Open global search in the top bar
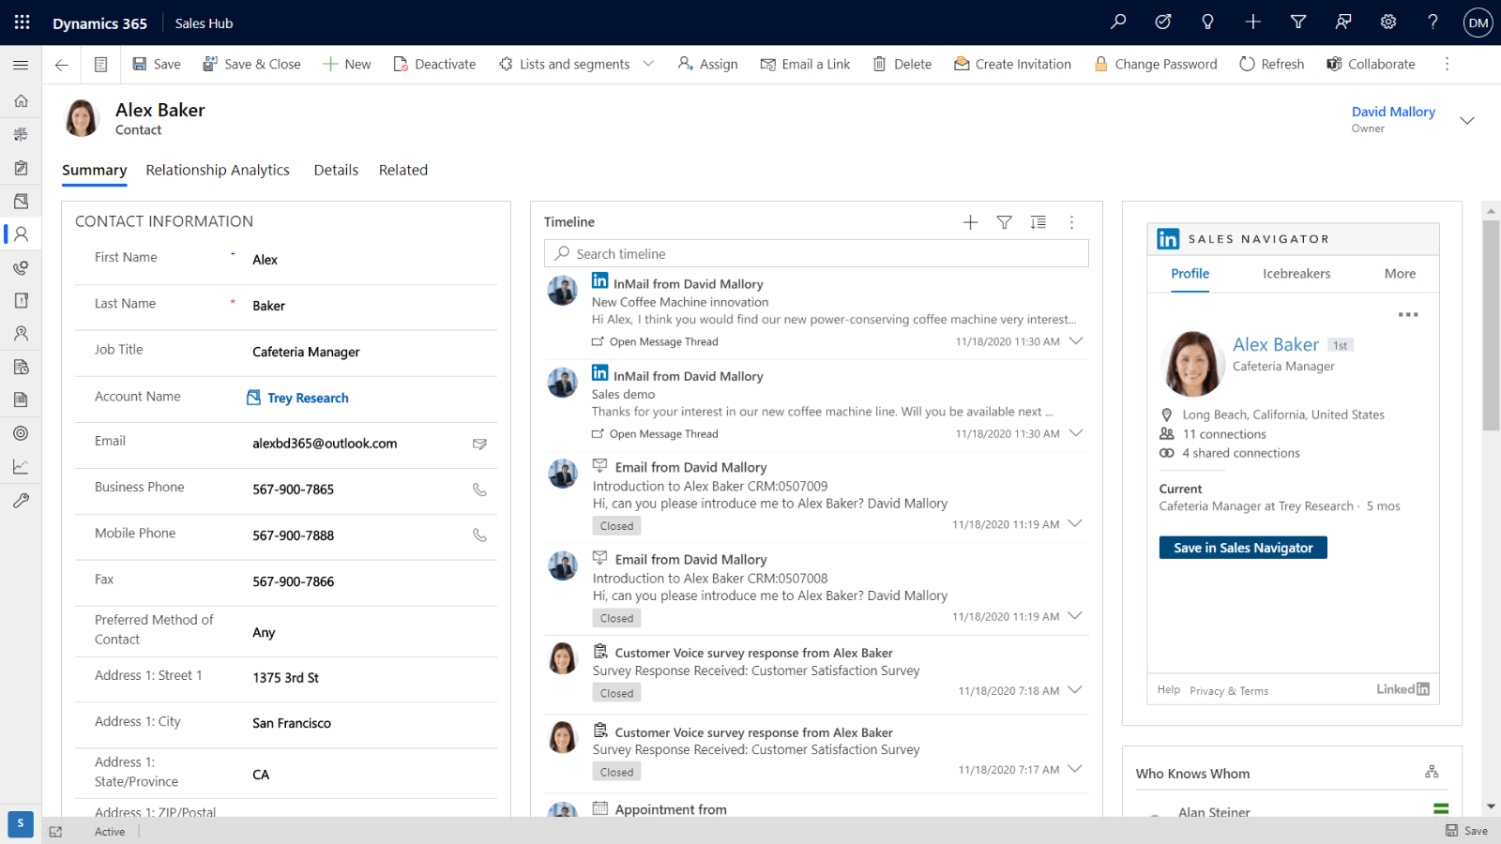This screenshot has width=1501, height=844. point(1117,22)
